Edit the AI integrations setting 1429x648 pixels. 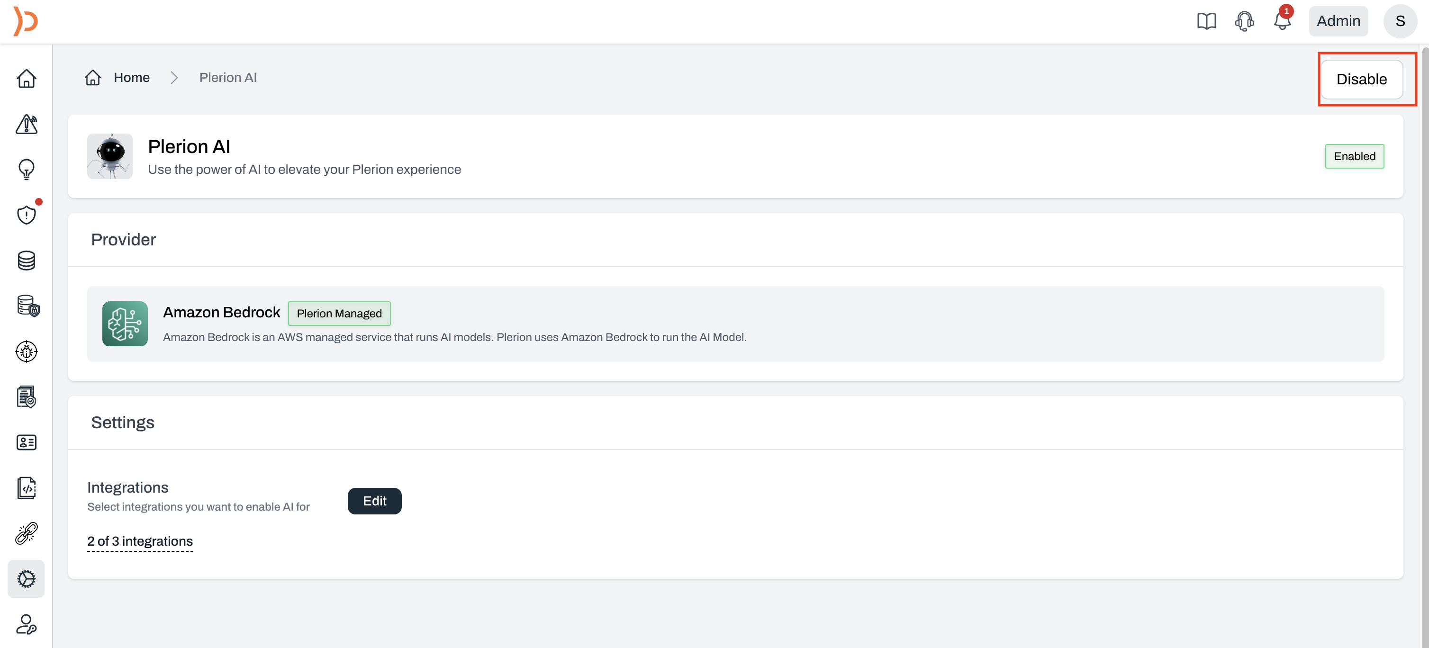tap(374, 501)
